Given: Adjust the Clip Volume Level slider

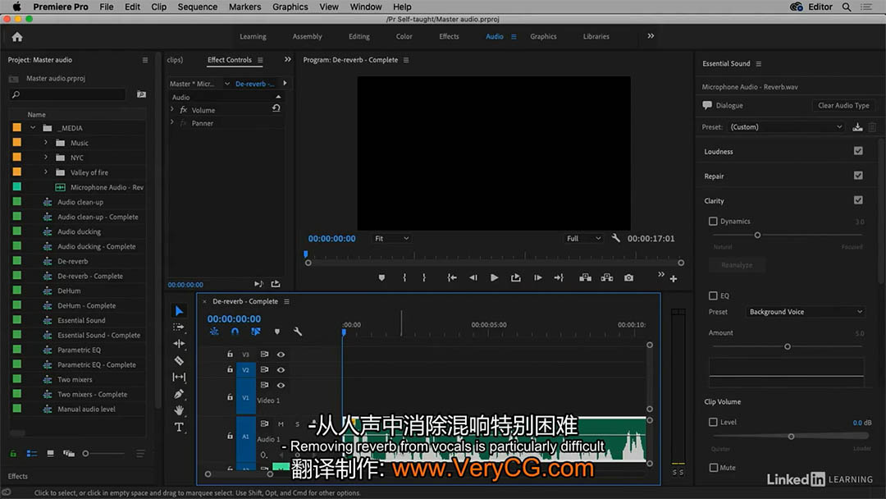Looking at the screenshot, I should click(x=791, y=437).
